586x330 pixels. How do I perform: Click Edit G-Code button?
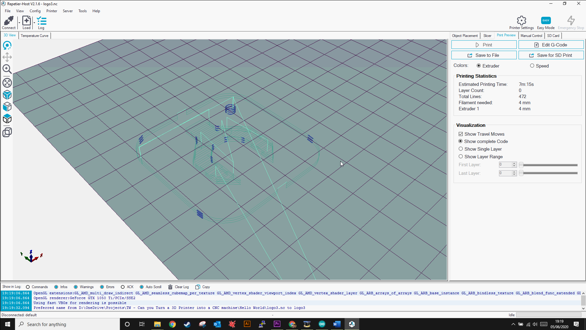[551, 45]
